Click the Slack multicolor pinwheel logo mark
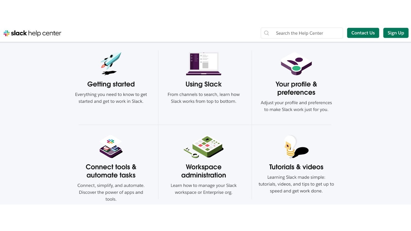This screenshot has height=231, width=411. click(x=6, y=33)
